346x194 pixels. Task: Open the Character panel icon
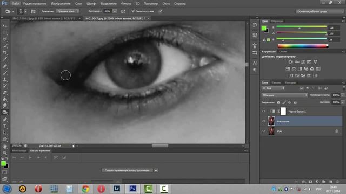[255, 63]
